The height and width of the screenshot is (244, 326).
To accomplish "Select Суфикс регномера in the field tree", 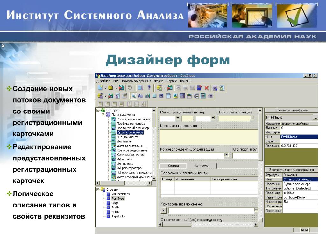I will tap(130, 132).
